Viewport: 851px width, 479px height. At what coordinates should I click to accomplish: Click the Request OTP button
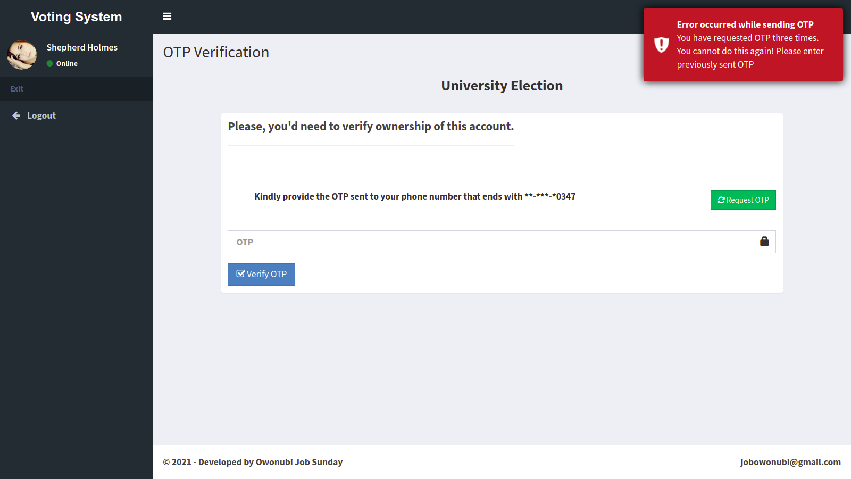(x=743, y=200)
